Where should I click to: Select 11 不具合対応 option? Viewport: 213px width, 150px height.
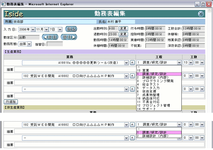[159, 102]
